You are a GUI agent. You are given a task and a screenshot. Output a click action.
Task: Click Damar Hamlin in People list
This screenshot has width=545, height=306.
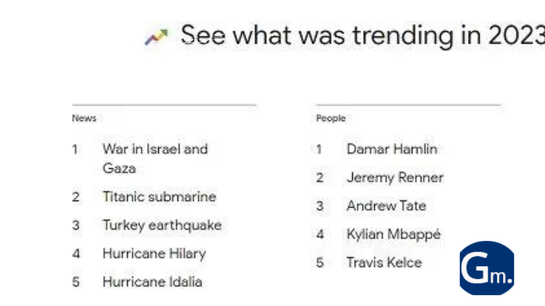(x=392, y=149)
